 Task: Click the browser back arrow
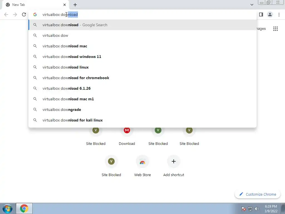[x=6, y=14]
